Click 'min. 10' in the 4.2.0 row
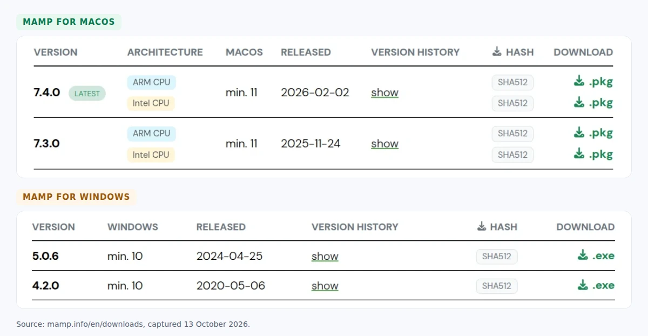648x336 pixels. pyautogui.click(x=125, y=286)
